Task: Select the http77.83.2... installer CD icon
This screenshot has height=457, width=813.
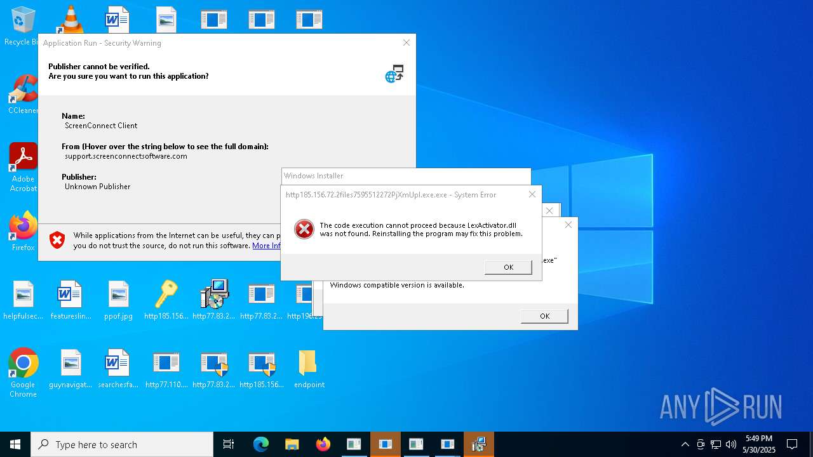Action: [x=213, y=300]
